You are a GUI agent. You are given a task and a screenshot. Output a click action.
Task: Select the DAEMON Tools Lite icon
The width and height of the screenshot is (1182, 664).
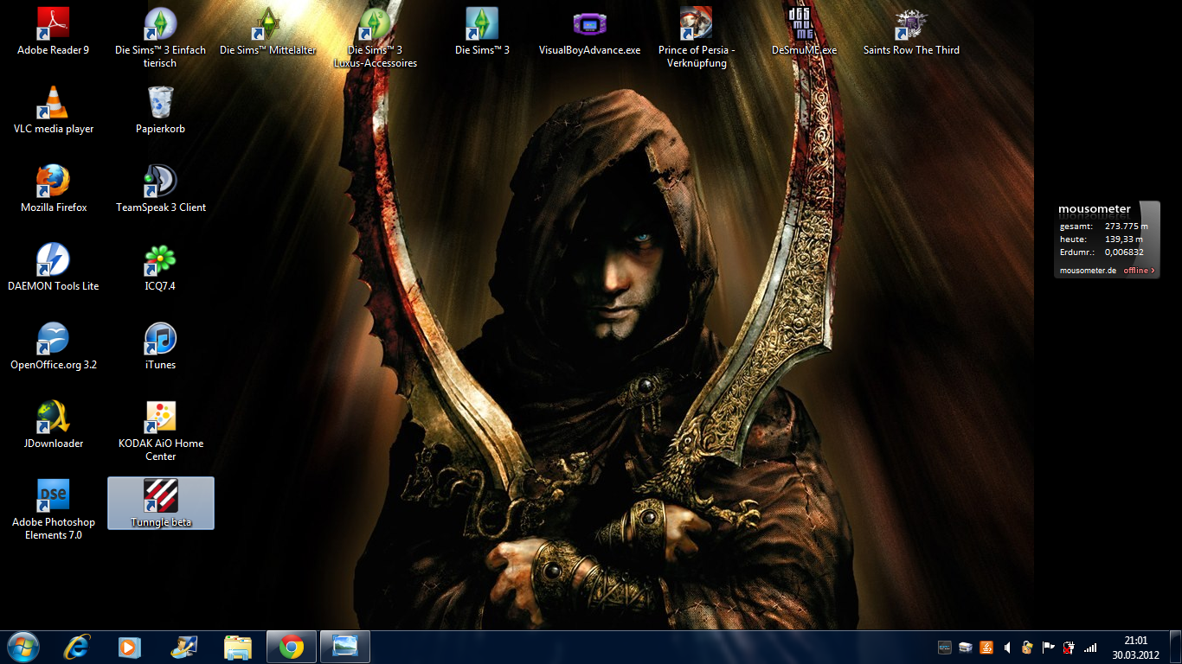click(54, 266)
